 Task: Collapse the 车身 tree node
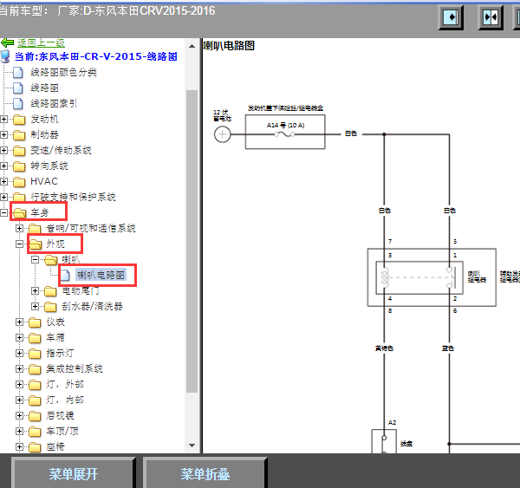tap(3, 212)
